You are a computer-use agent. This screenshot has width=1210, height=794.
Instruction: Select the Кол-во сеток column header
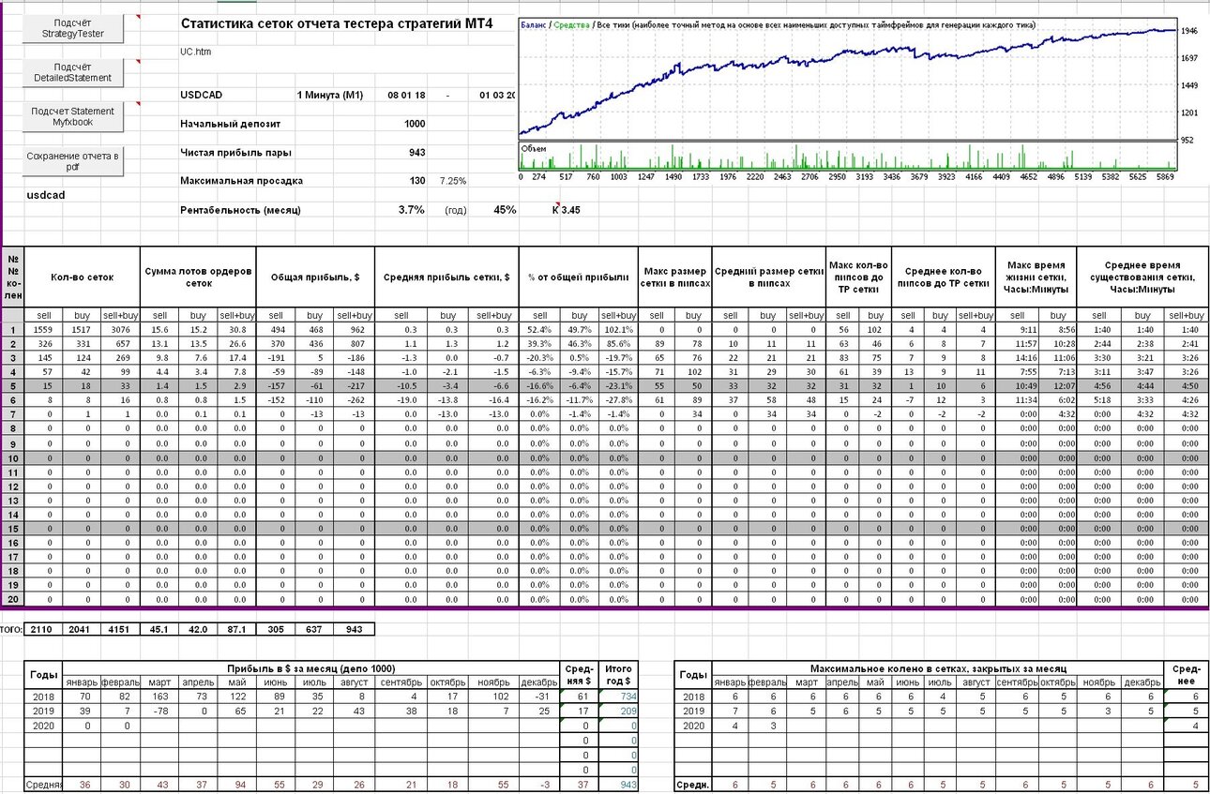click(x=83, y=277)
